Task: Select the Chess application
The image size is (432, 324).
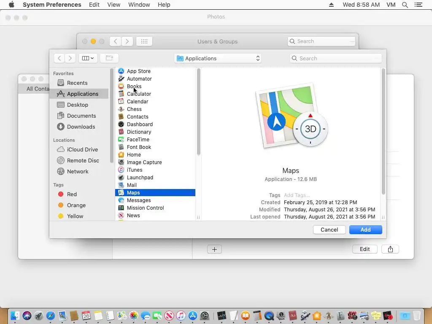Action: [155, 109]
